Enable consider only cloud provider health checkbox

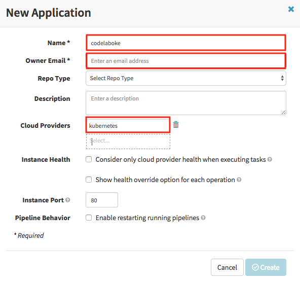[89, 159]
